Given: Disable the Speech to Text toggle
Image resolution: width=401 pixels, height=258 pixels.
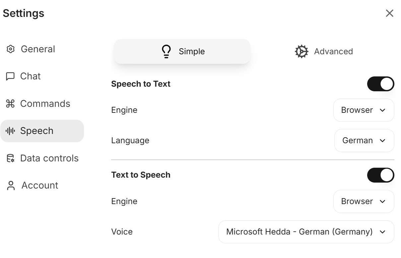Looking at the screenshot, I should coord(380,84).
